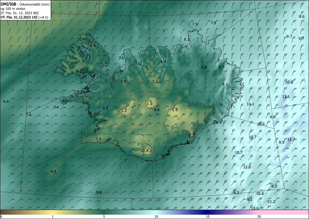
Task: Click the 5.6 value in west Iceland
Action: [x=105, y=108]
